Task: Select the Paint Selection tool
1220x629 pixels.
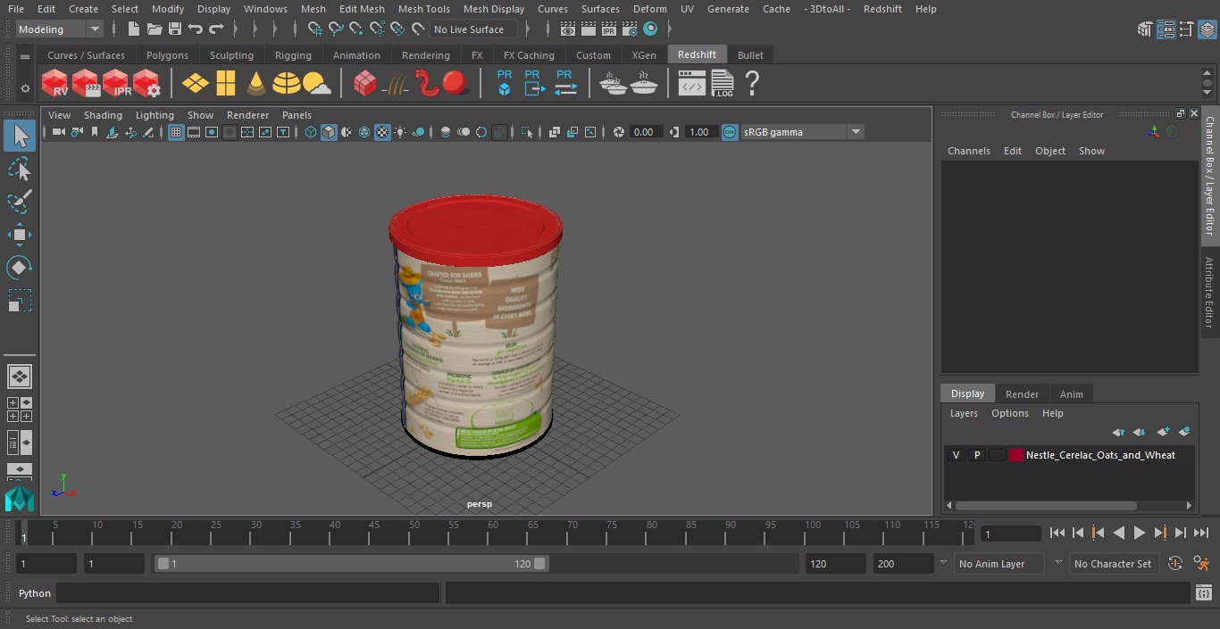Action: [20, 202]
